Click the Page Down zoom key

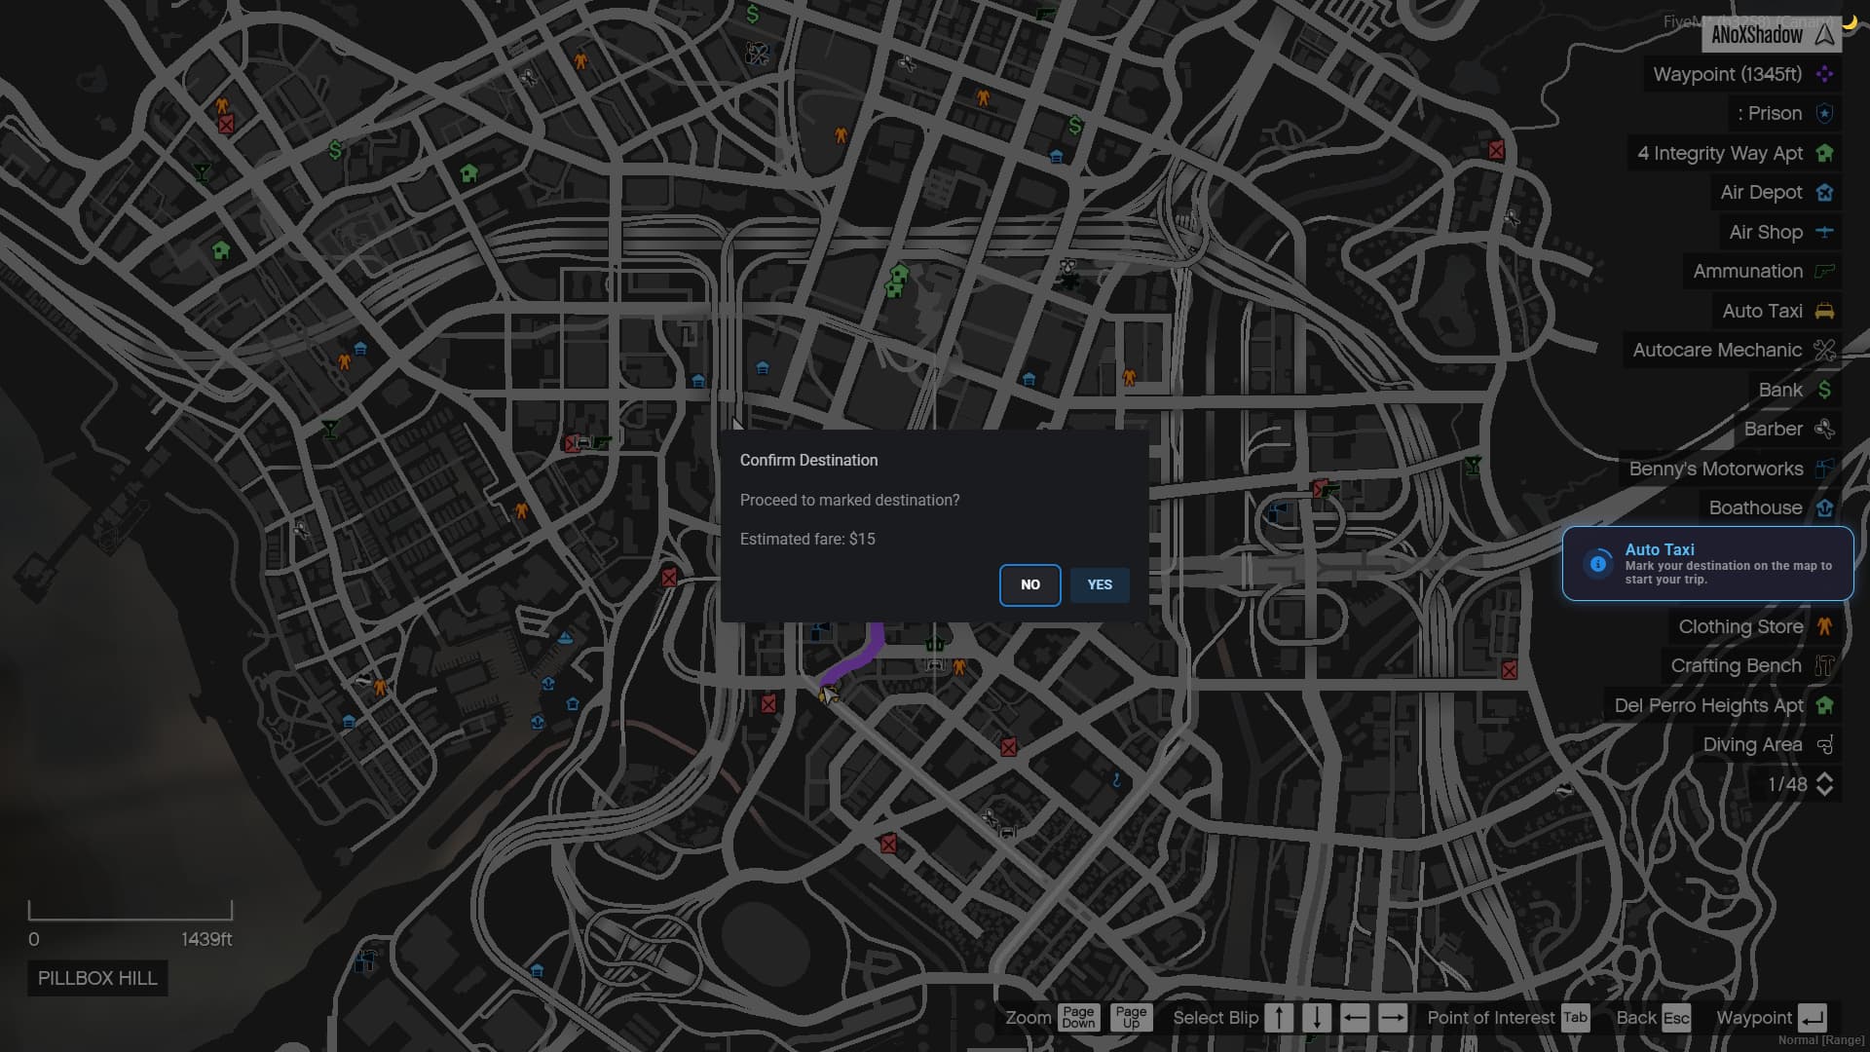point(1078,1017)
